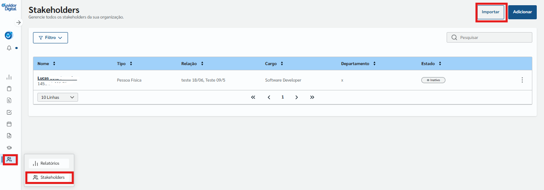Image resolution: width=544 pixels, height=190 pixels.
Task: Open the graduation cap icon in sidebar
Action: pyautogui.click(x=9, y=147)
